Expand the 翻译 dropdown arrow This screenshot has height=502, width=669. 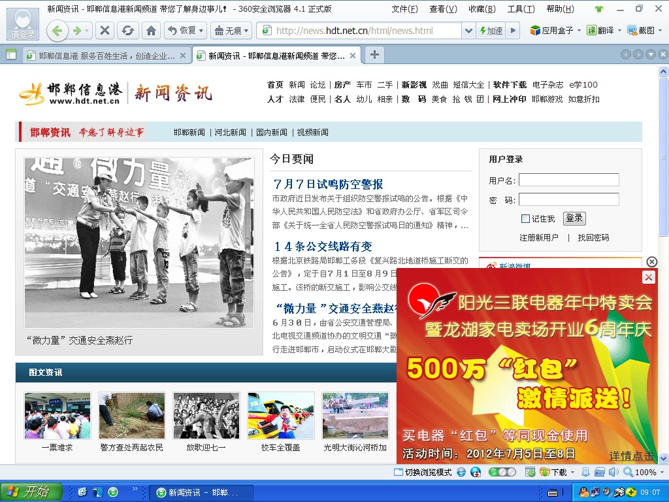click(619, 30)
